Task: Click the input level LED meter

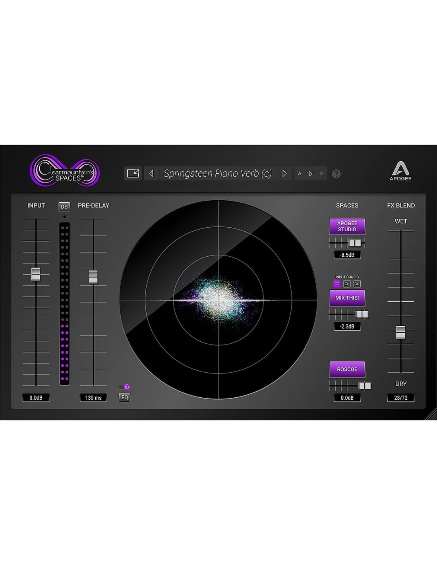Action: pos(64,304)
